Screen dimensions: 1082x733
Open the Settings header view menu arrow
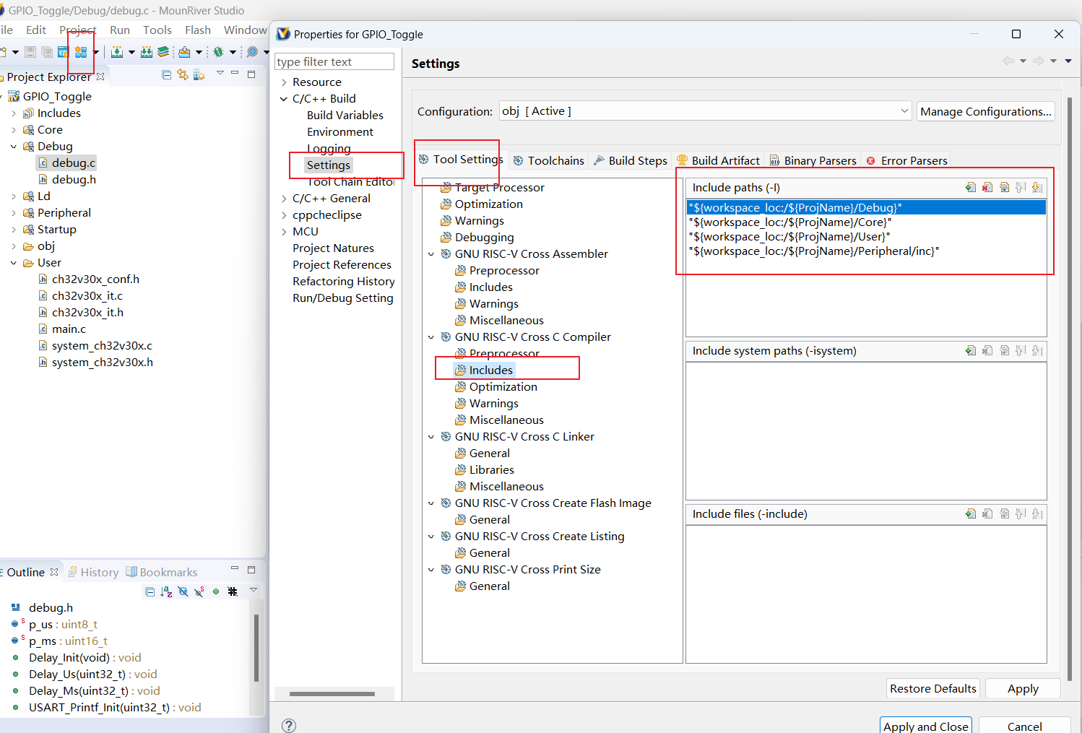[x=1068, y=61]
